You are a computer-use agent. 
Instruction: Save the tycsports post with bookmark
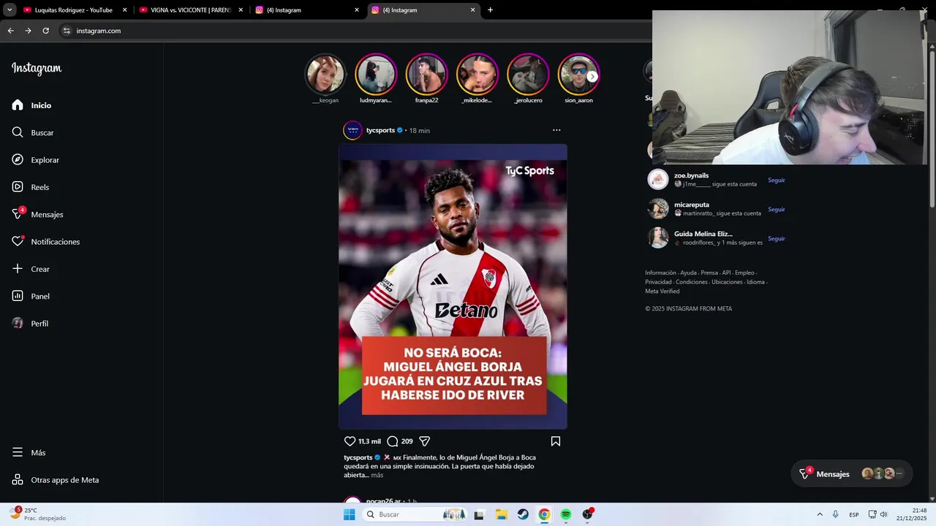556,441
